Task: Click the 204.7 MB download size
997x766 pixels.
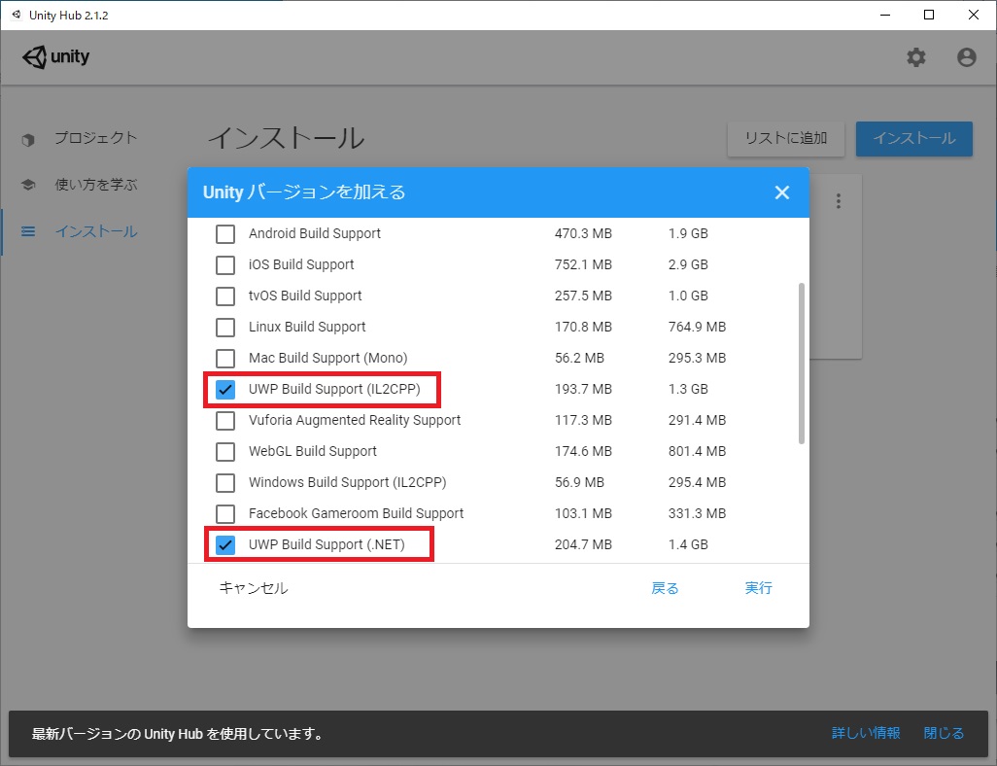Action: point(583,544)
